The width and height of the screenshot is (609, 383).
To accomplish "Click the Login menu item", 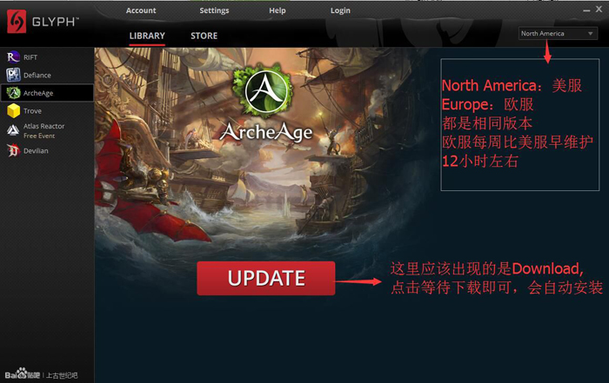I will (x=340, y=10).
